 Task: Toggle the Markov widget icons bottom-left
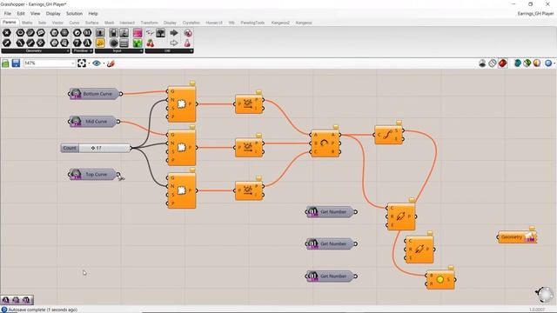click(17, 300)
